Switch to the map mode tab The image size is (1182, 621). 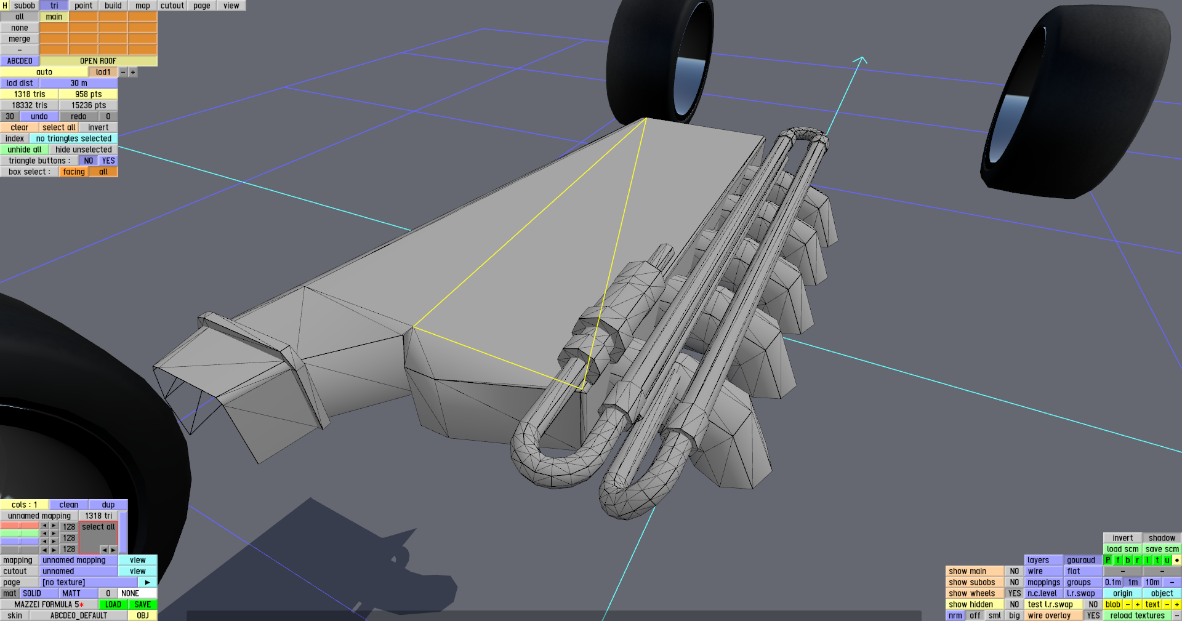(x=143, y=6)
